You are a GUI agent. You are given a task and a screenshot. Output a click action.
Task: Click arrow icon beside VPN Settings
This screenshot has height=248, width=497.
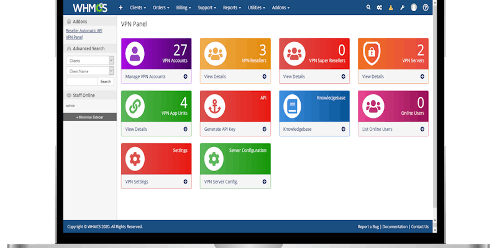(x=185, y=182)
